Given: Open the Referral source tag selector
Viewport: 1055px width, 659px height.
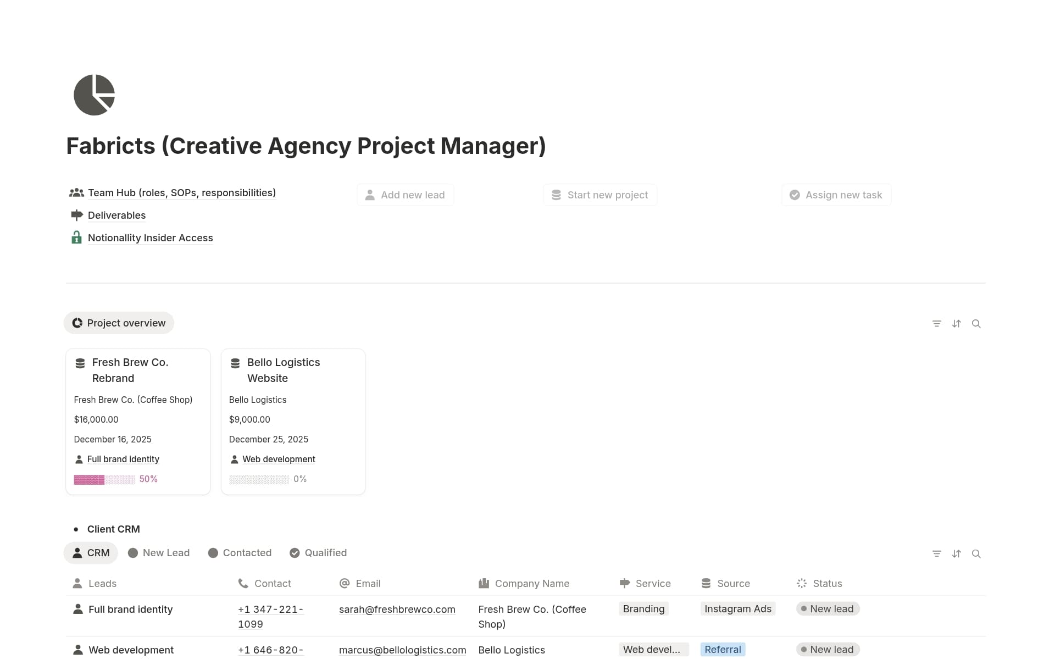Looking at the screenshot, I should [x=723, y=649].
